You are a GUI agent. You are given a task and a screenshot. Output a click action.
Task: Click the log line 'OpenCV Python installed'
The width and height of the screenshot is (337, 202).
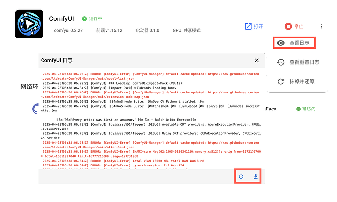(x=122, y=102)
